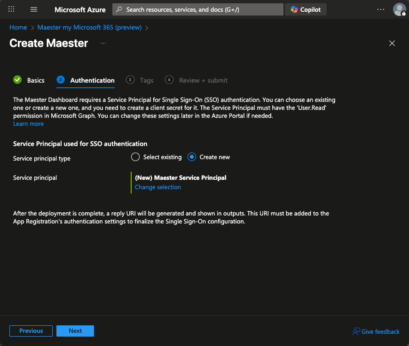This screenshot has width=409, height=346.
Task: Click the green Basics checkmark icon
Action: [17, 80]
